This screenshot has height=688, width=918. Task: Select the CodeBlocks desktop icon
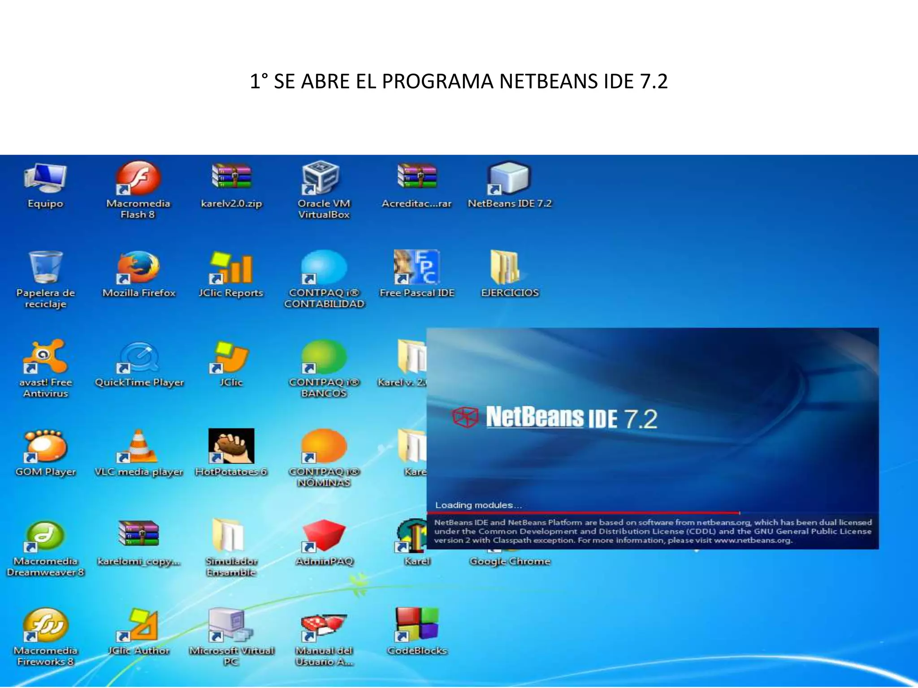click(416, 625)
